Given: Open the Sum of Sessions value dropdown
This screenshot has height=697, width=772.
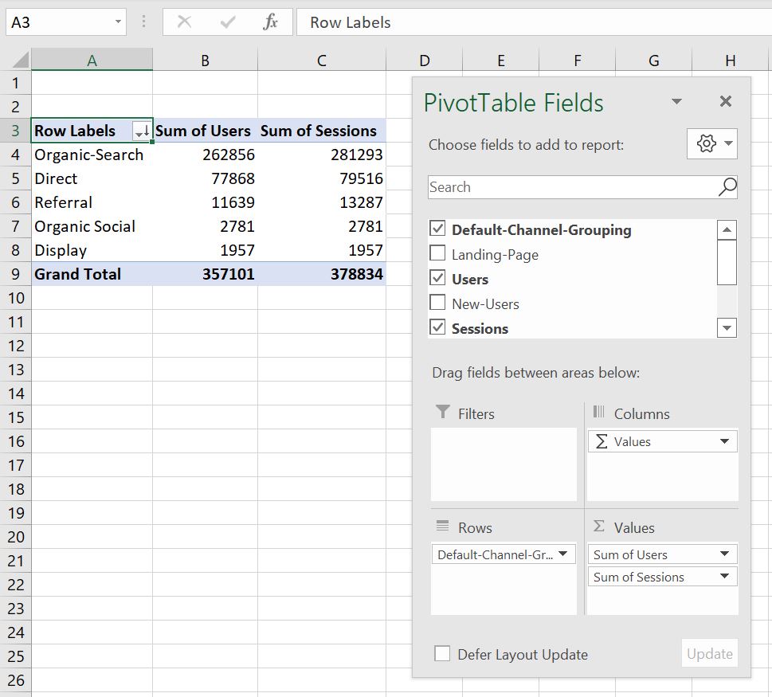Looking at the screenshot, I should click(724, 577).
